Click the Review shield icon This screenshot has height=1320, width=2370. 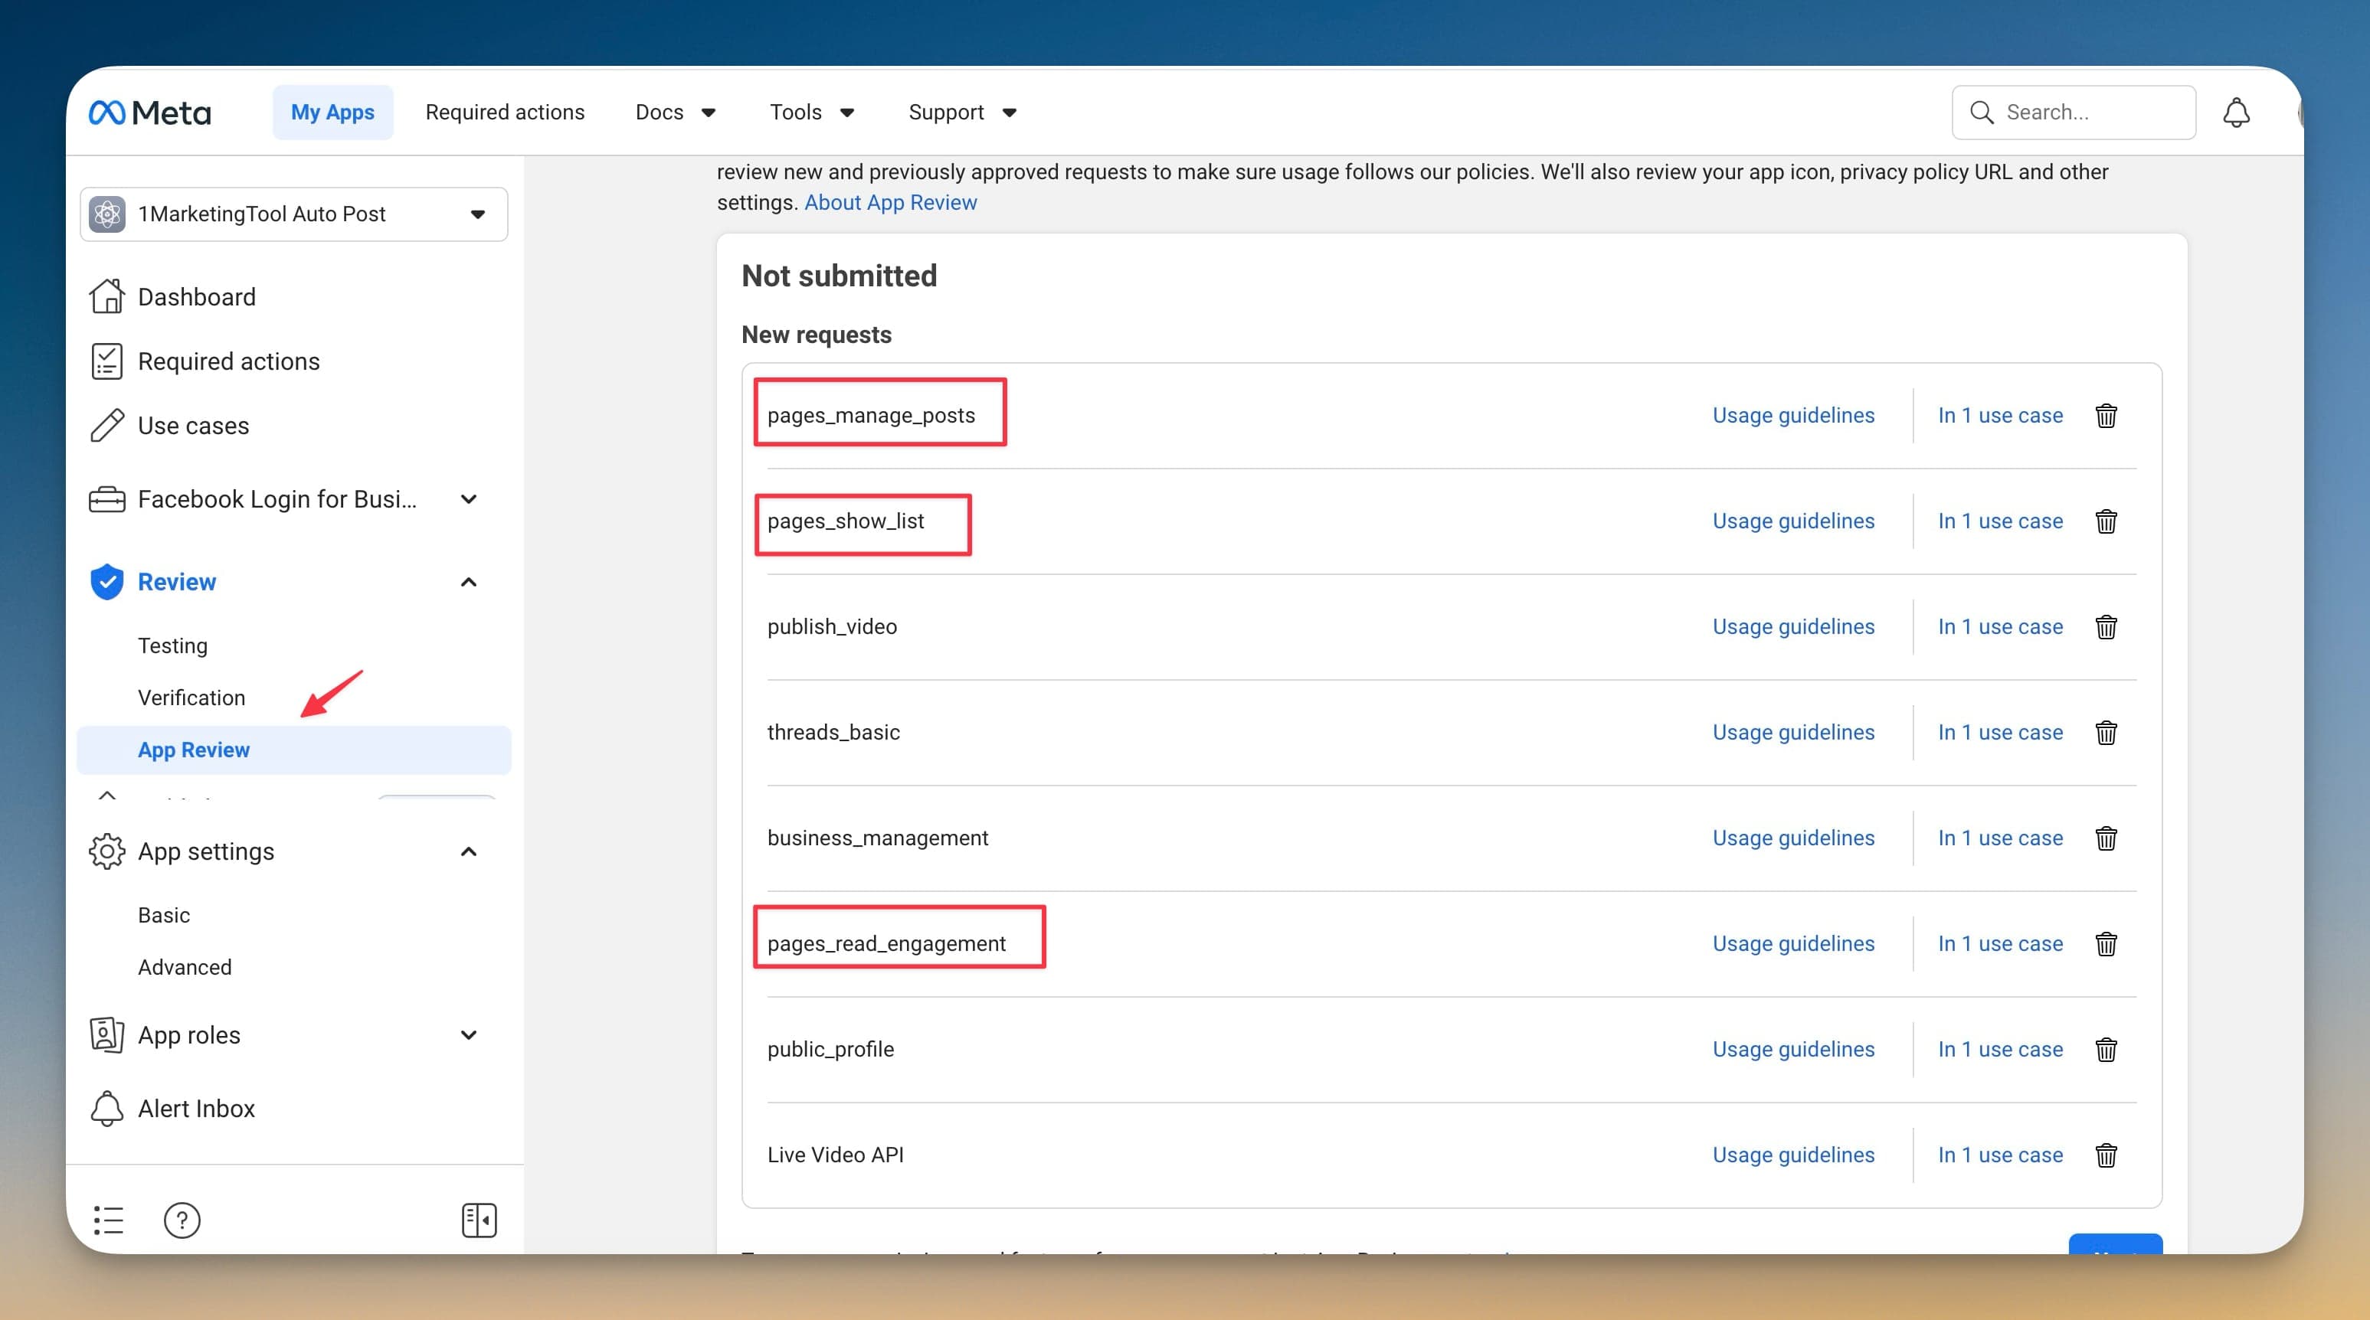tap(106, 581)
